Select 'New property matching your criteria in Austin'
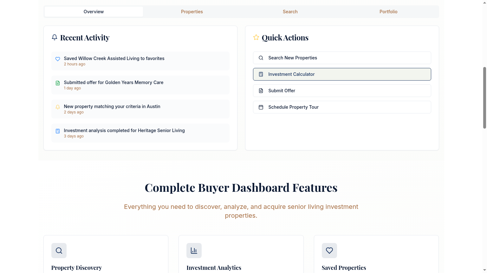This screenshot has width=487, height=273. (x=112, y=106)
